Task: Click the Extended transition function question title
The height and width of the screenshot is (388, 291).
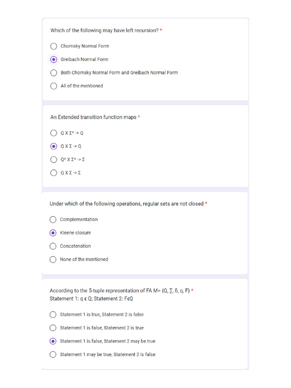Action: (93, 117)
